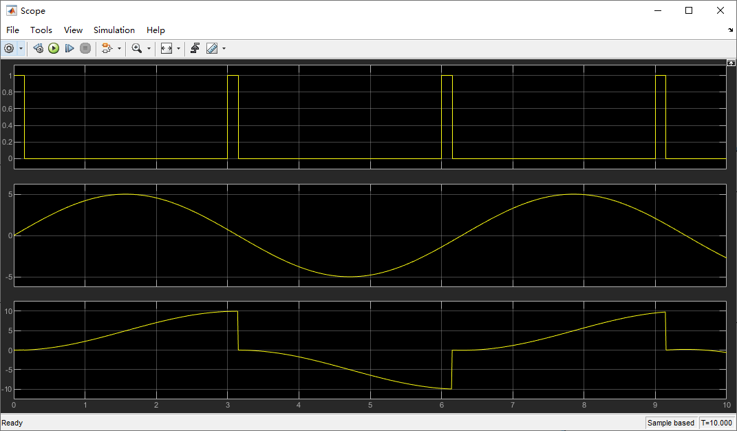The height and width of the screenshot is (431, 737).
Task: Click the dock Scope arrow icon
Action: [730, 30]
